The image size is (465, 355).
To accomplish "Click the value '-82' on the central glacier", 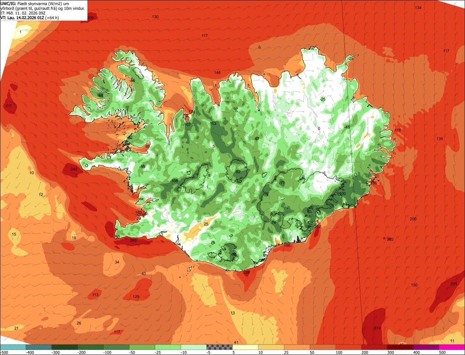I will 238,172.
